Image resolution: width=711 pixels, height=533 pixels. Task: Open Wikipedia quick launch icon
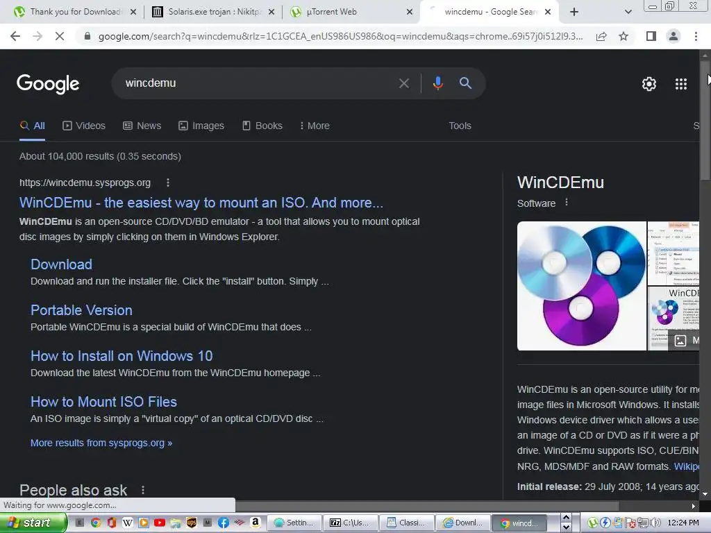(128, 523)
